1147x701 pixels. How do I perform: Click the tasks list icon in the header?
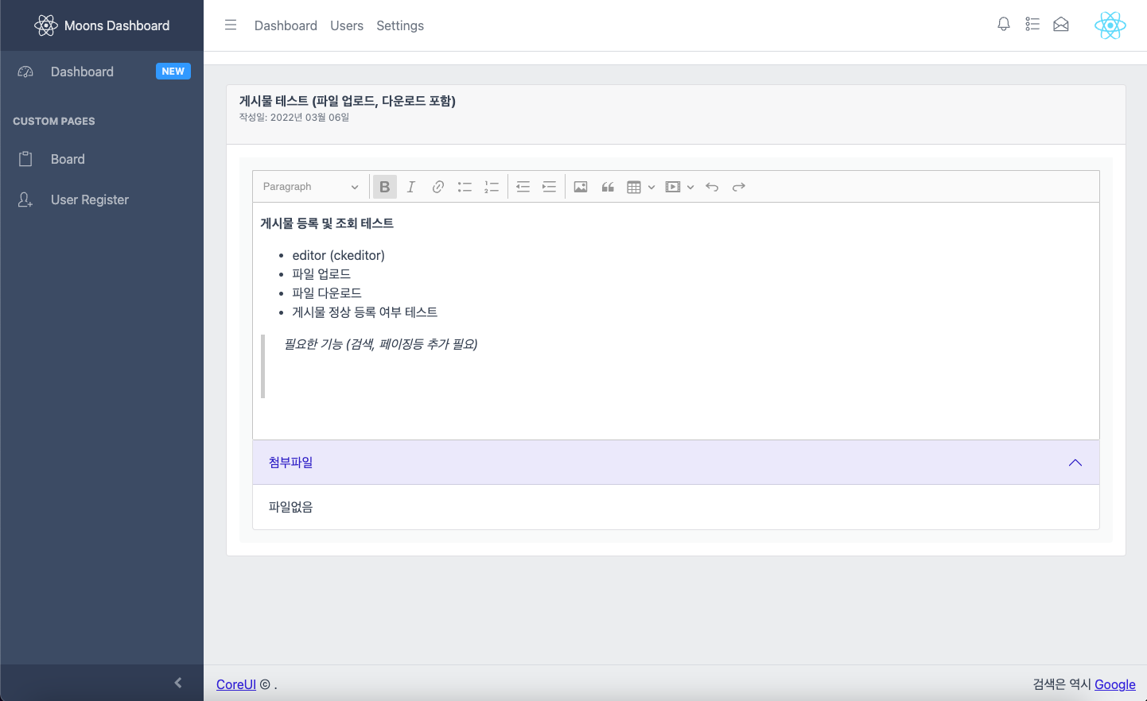pos(1032,24)
